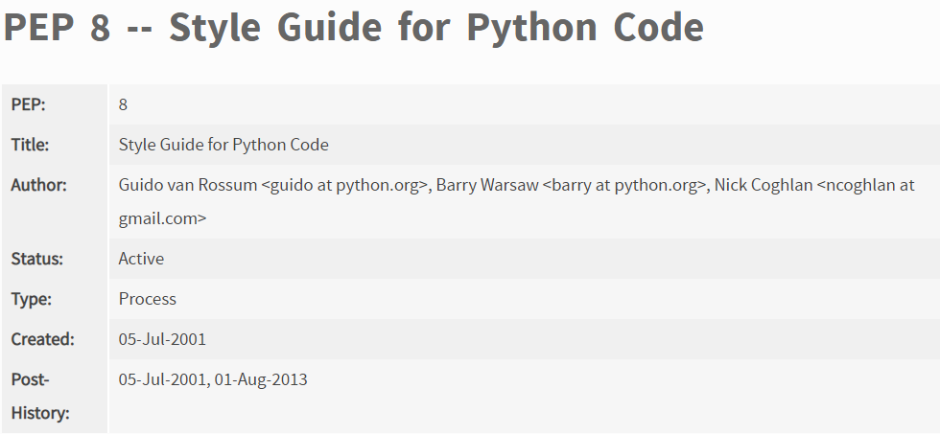
Task: Click the 'gmail.com>' text
Action: click(162, 217)
